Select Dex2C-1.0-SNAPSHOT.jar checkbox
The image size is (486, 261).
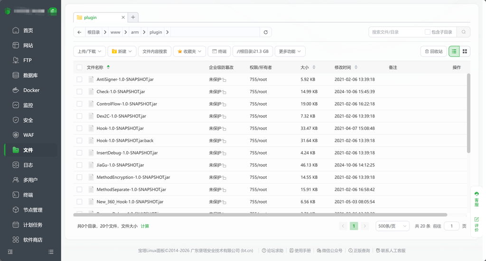click(79, 116)
